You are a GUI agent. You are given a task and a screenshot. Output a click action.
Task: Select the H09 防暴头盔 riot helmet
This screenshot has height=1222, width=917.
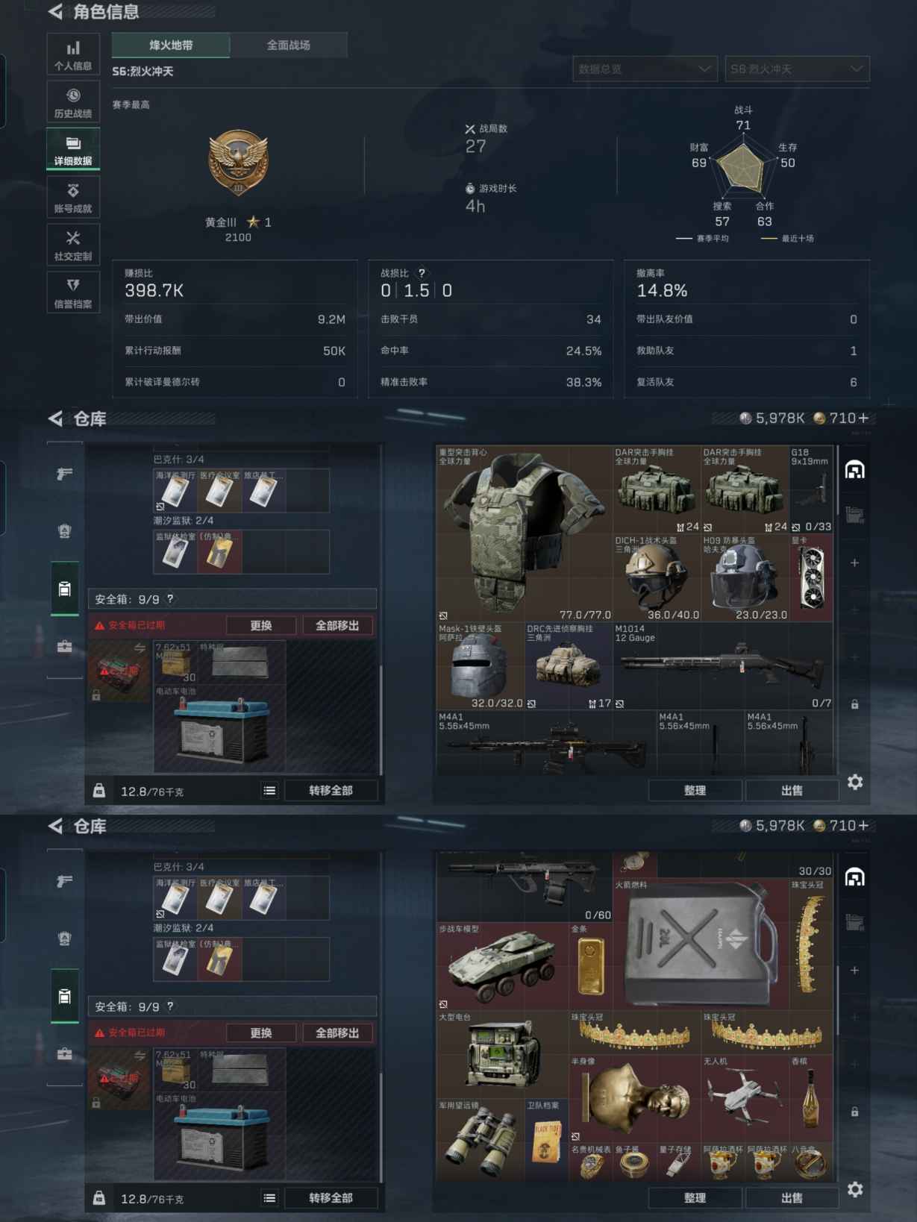coord(745,578)
